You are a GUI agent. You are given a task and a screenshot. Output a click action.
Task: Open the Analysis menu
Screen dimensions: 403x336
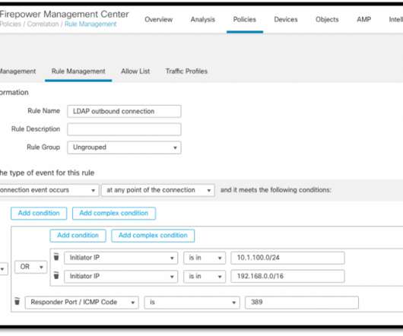(203, 20)
